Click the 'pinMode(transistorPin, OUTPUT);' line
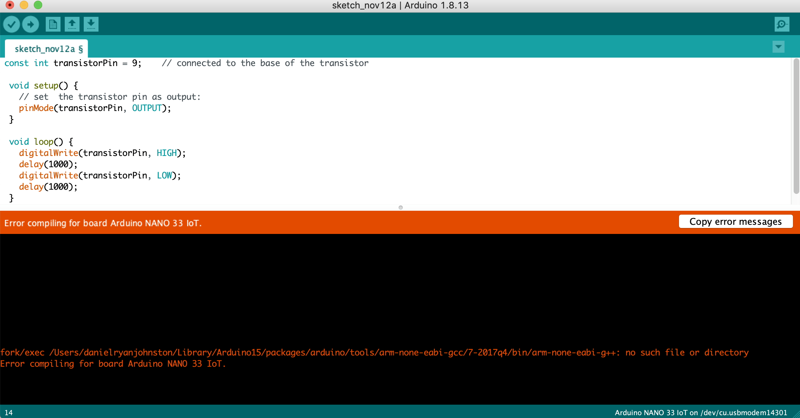800x418 pixels. pyautogui.click(x=95, y=108)
